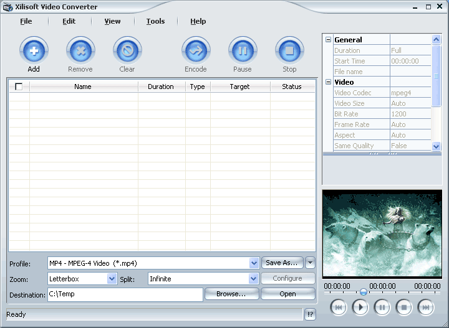This screenshot has height=328, width=449.
Task: Click the Pause encoding icon
Action: pyautogui.click(x=243, y=51)
